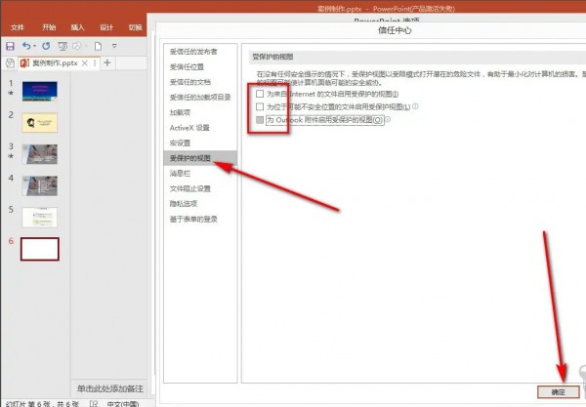586x407 pixels.
Task: Open the Undo history dropdown arrow
Action: tap(34, 46)
